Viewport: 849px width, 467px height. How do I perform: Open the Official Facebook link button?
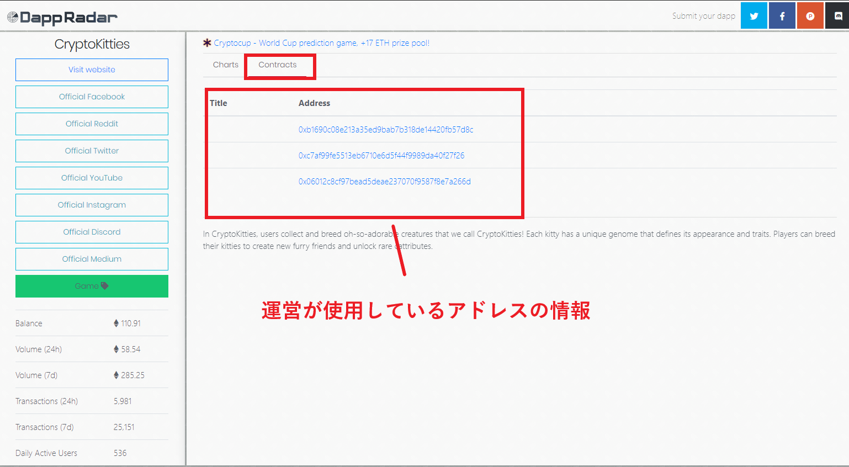point(92,97)
